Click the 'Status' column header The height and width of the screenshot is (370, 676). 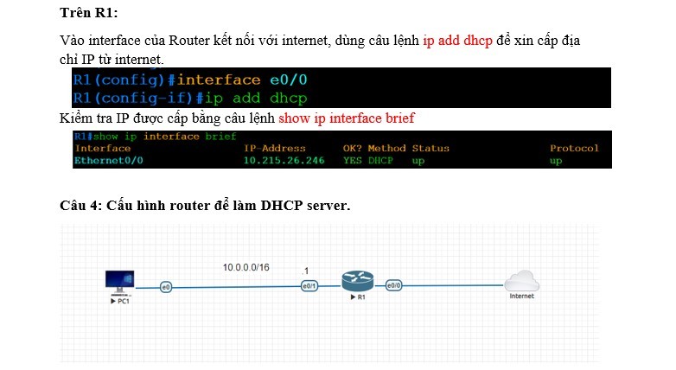pyautogui.click(x=430, y=149)
